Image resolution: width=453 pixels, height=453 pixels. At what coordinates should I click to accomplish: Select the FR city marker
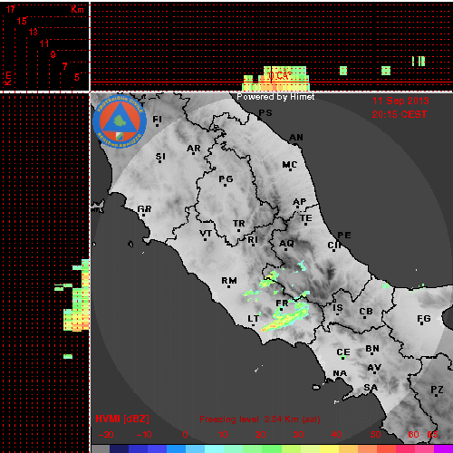(282, 309)
